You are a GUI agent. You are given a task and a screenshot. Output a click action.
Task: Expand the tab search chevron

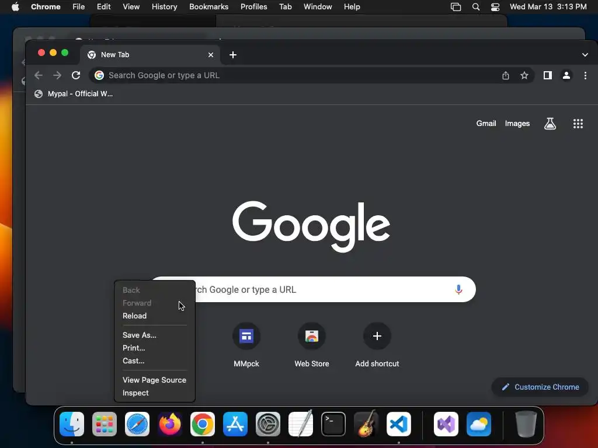click(585, 55)
